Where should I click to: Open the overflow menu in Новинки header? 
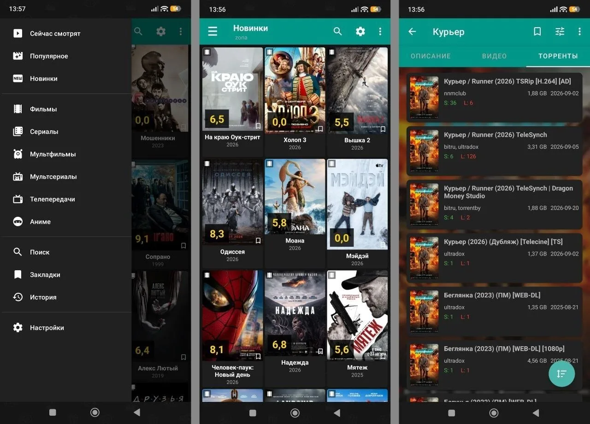tap(380, 31)
